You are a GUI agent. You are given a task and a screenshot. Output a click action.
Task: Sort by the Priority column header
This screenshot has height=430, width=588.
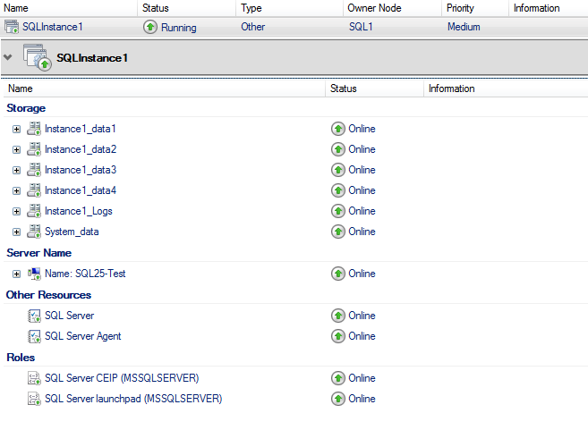pos(475,8)
